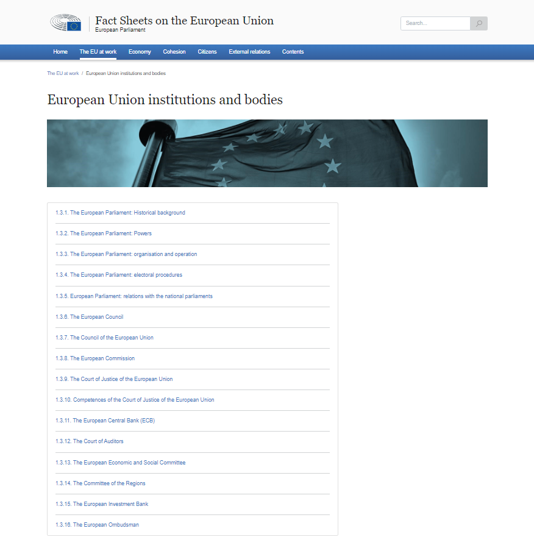Open 1.3.12 The Court of Auditors

90,441
